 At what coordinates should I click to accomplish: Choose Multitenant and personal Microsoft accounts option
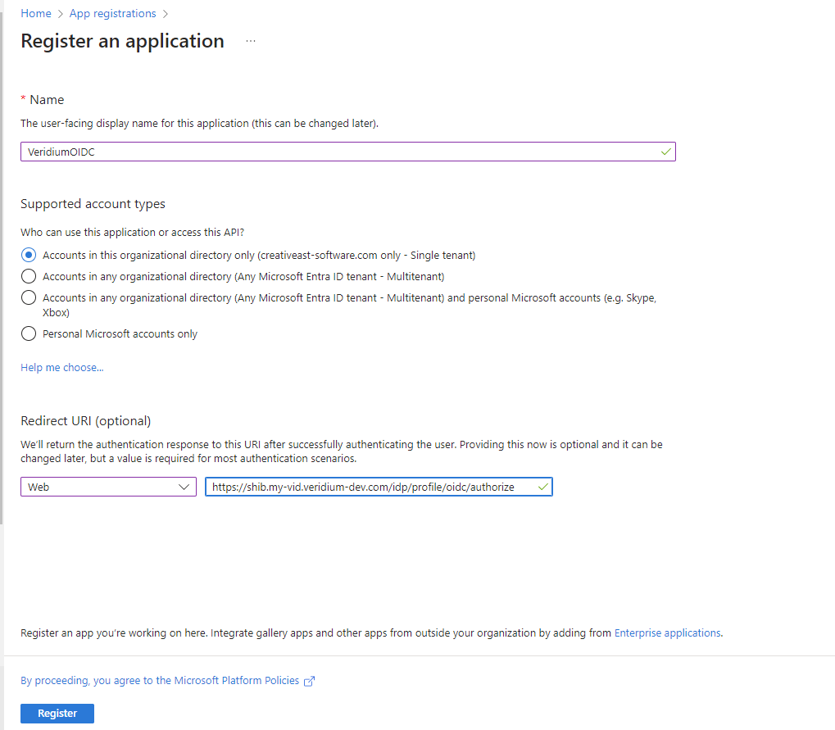click(29, 298)
